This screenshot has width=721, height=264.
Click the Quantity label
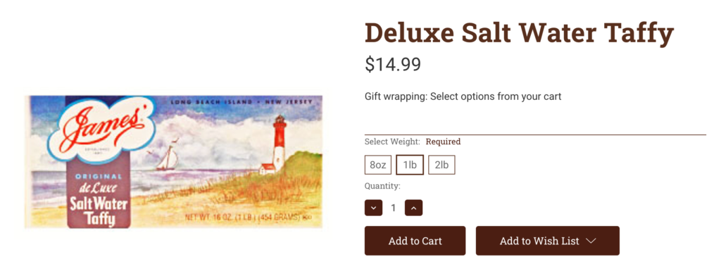pyautogui.click(x=382, y=186)
